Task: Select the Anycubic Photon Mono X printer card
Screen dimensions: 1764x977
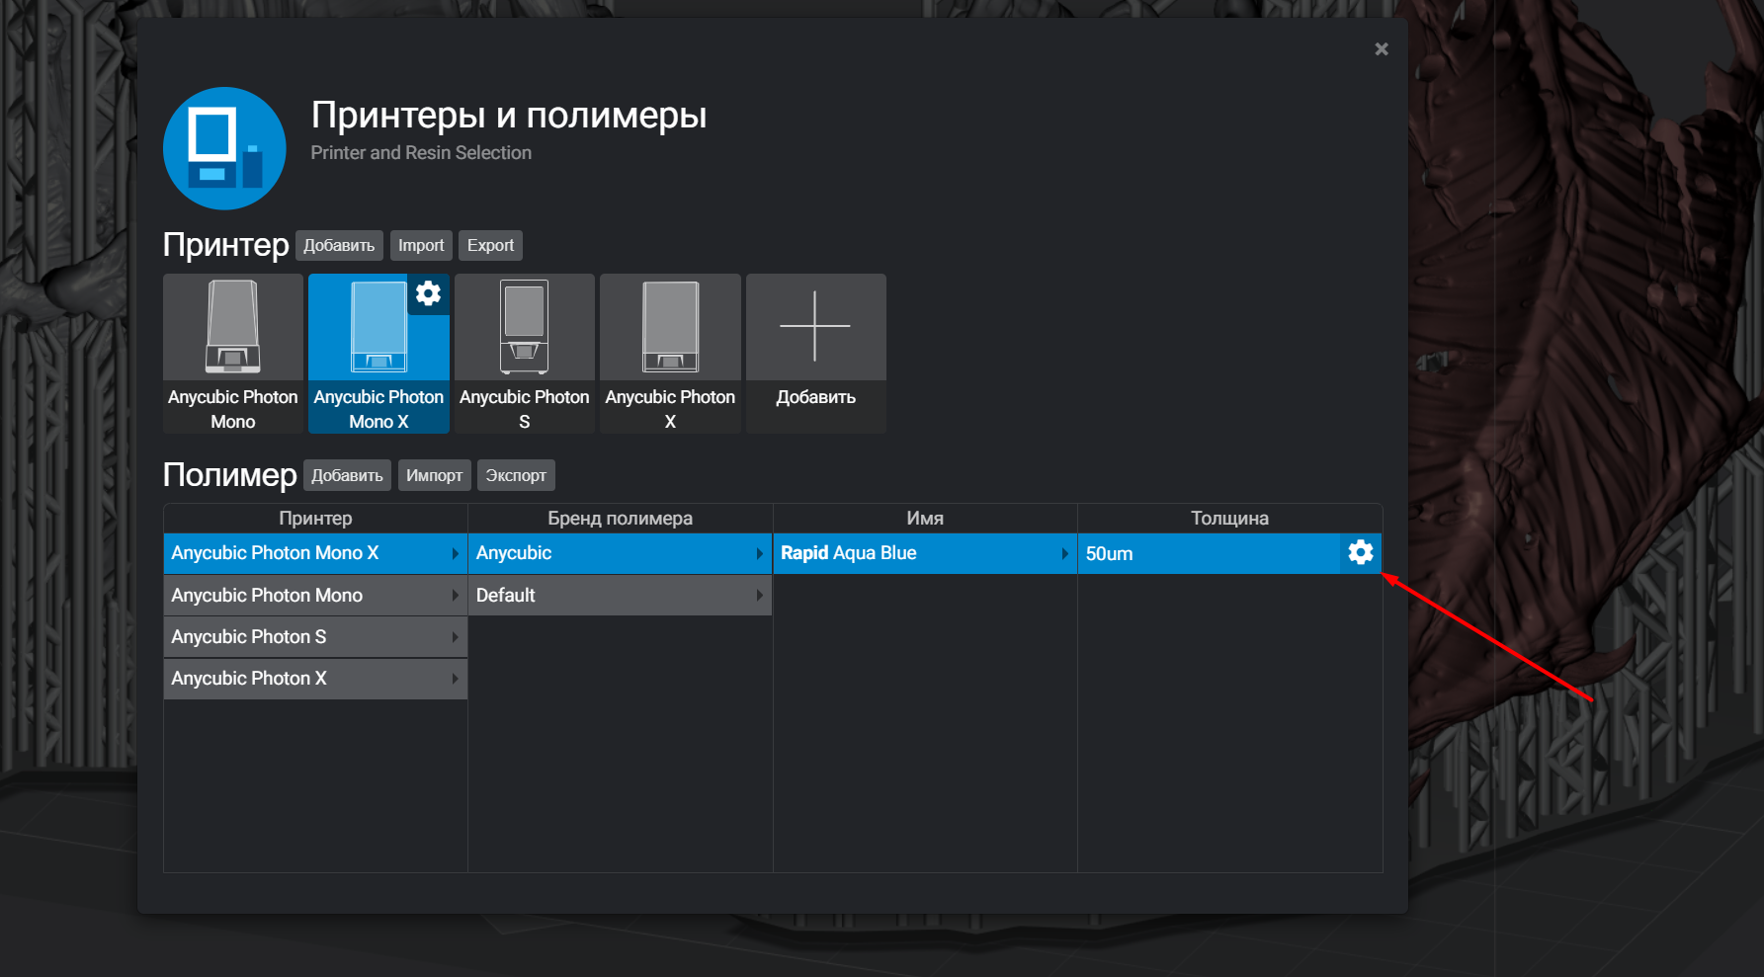Action: point(378,354)
